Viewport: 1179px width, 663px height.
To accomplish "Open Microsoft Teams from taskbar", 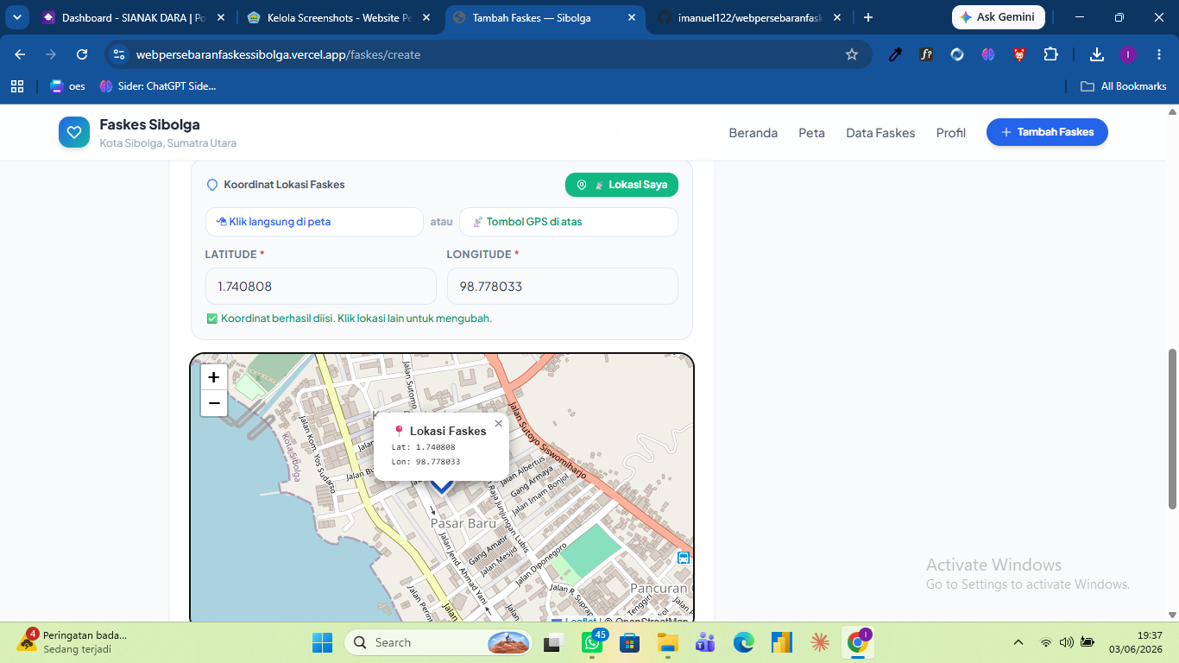I will coord(705,642).
